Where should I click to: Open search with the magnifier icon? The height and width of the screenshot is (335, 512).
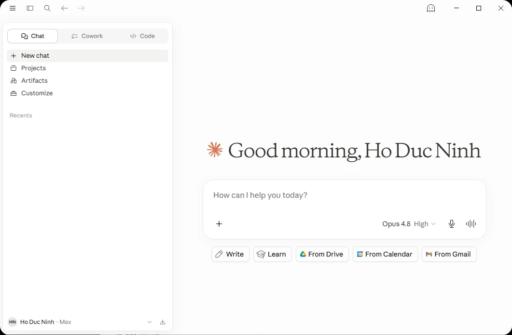coord(47,8)
